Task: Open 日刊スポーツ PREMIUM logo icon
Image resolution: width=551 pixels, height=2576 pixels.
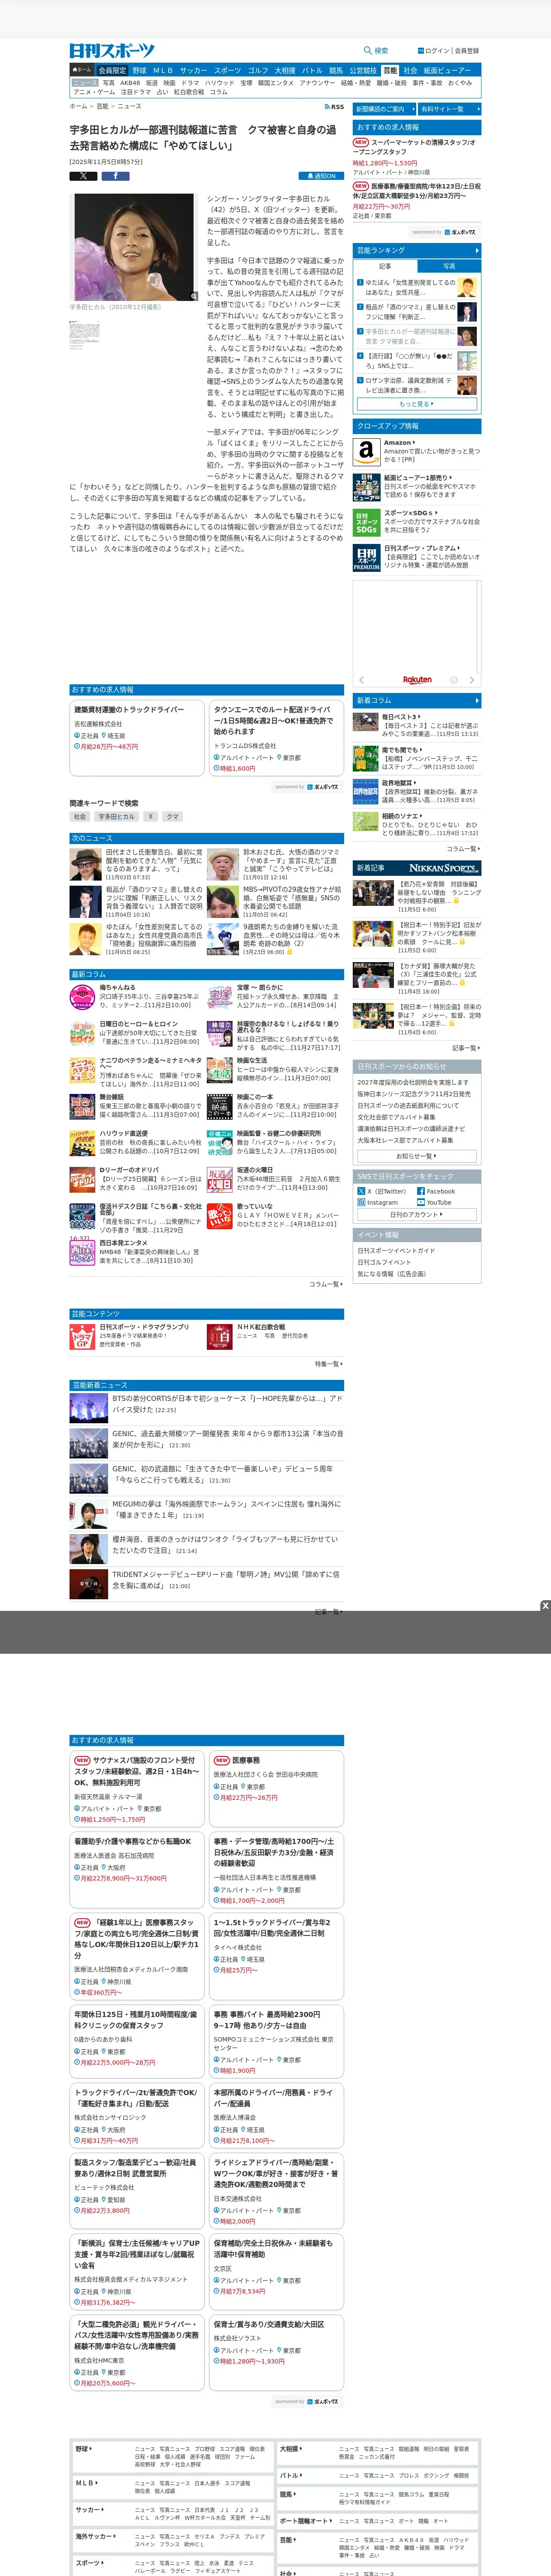Action: (366, 558)
